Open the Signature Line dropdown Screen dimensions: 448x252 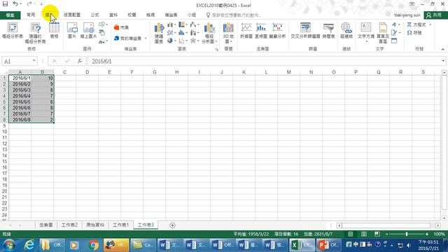click(x=395, y=33)
